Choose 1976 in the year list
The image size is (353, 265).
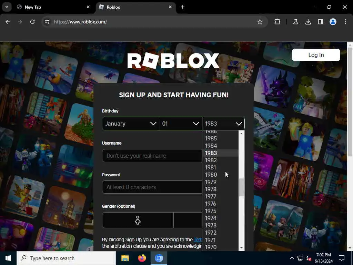pos(220,204)
